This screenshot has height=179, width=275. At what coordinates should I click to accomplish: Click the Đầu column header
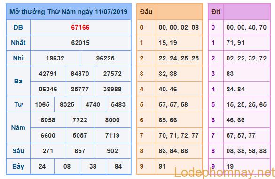146,12
